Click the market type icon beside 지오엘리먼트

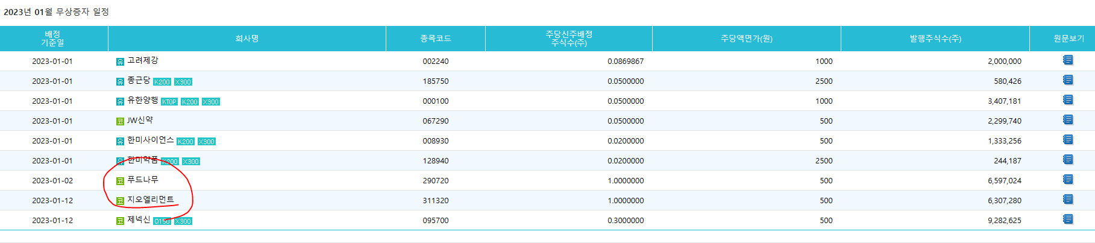click(x=120, y=201)
